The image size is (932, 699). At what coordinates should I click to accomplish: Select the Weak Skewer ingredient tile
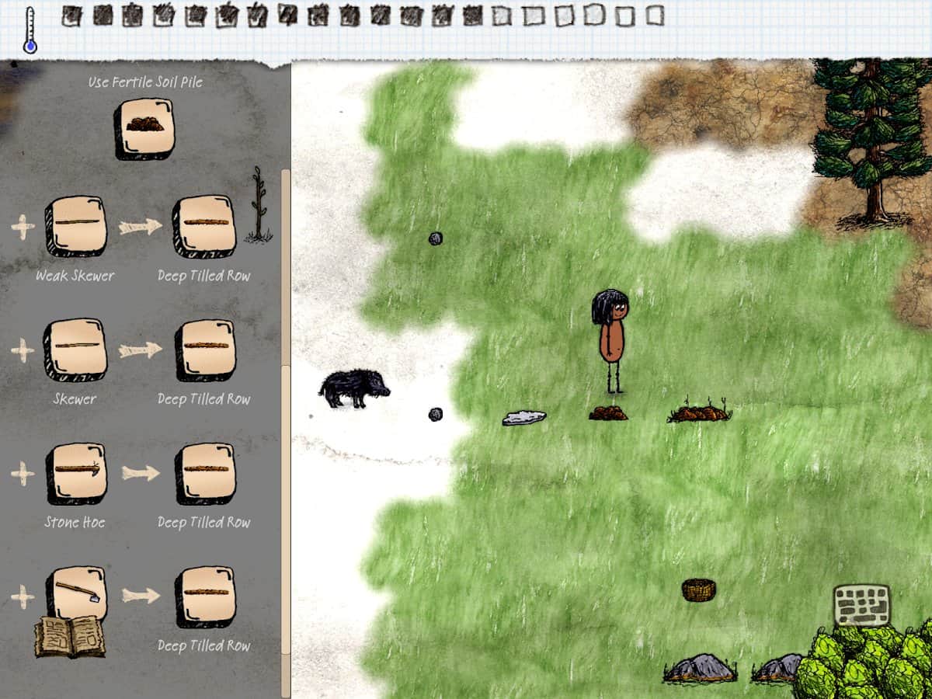pyautogui.click(x=75, y=225)
